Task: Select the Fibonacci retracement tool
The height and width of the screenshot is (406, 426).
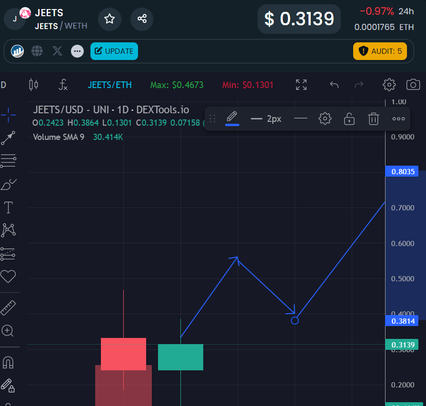Action: (x=8, y=160)
